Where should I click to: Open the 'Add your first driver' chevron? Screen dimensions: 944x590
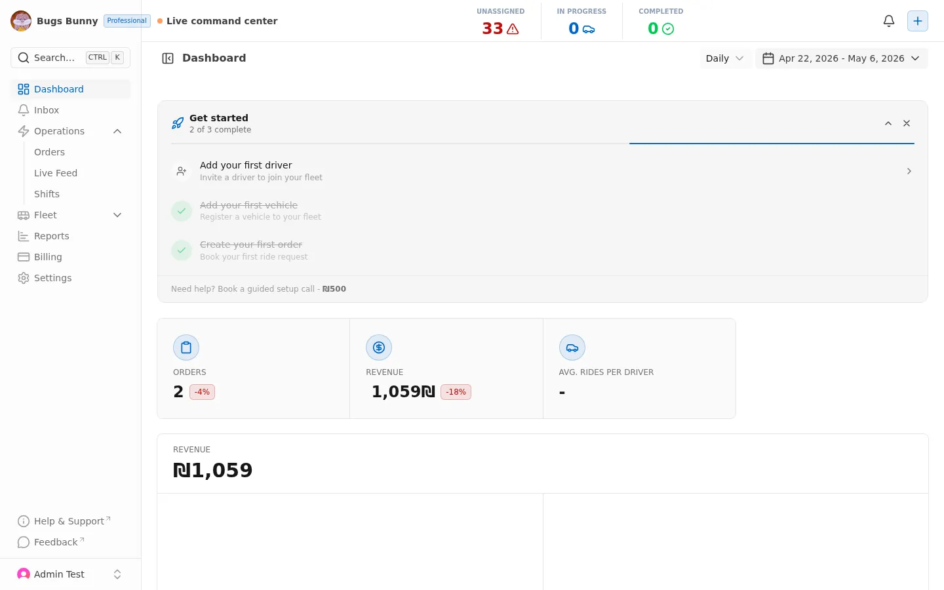[909, 171]
